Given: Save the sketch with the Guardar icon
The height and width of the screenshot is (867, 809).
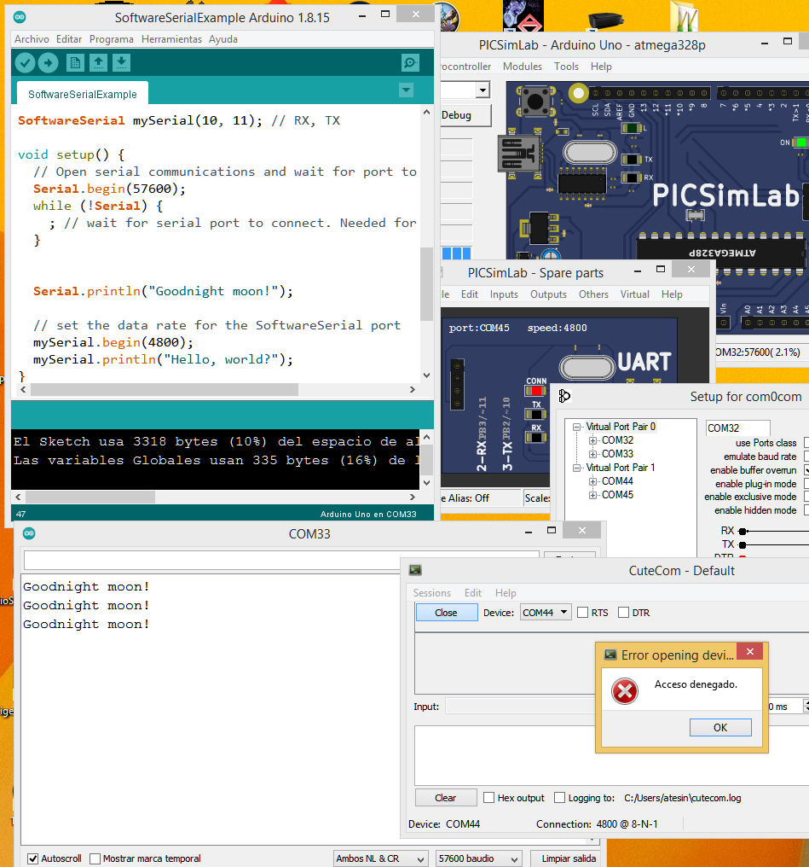Looking at the screenshot, I should [120, 62].
